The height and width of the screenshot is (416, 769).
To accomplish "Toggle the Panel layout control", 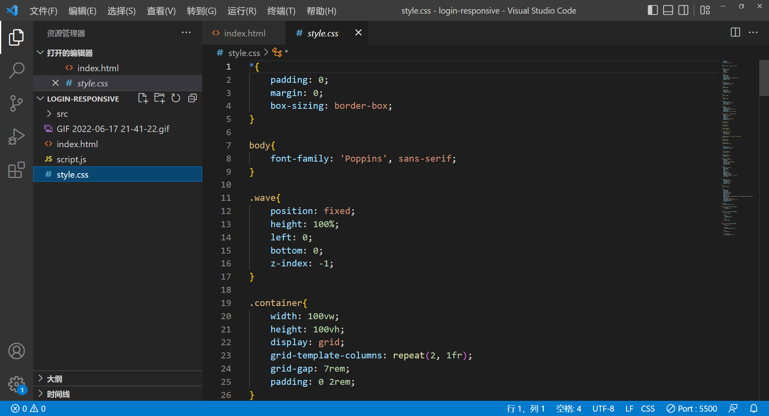I will [668, 10].
